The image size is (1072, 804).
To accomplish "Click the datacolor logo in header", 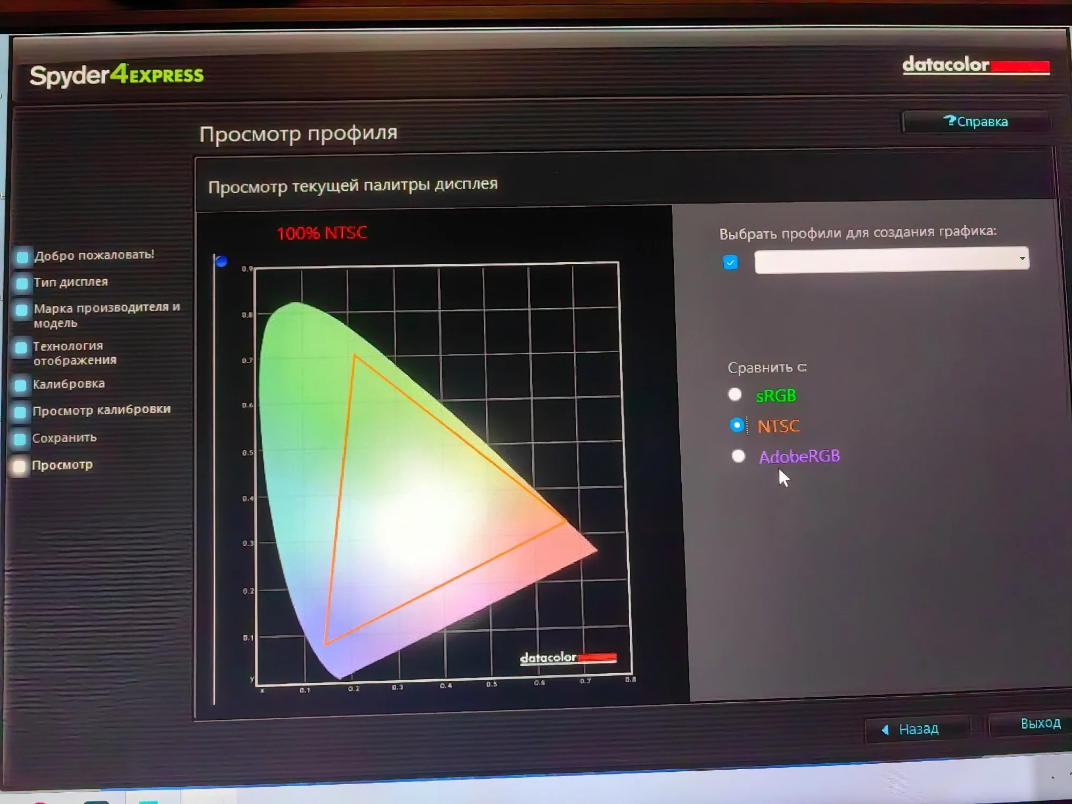I will pyautogui.click(x=975, y=66).
